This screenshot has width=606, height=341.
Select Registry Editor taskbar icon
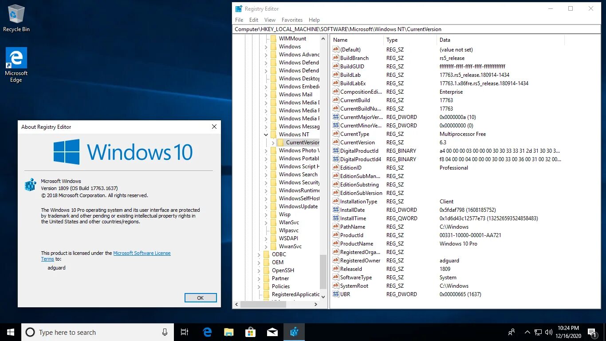pyautogui.click(x=294, y=332)
